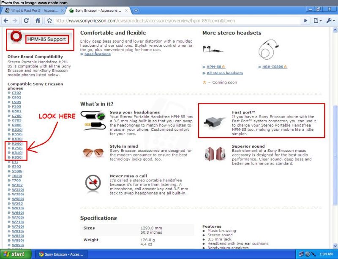Open the S302 phone link
Image resolution: width=338 pixels, height=259 pixels.
pos(16,167)
